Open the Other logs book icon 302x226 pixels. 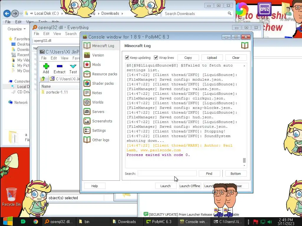click(x=87, y=140)
